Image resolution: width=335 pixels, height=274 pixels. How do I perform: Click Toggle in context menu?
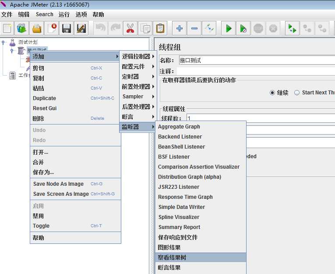tap(75, 226)
